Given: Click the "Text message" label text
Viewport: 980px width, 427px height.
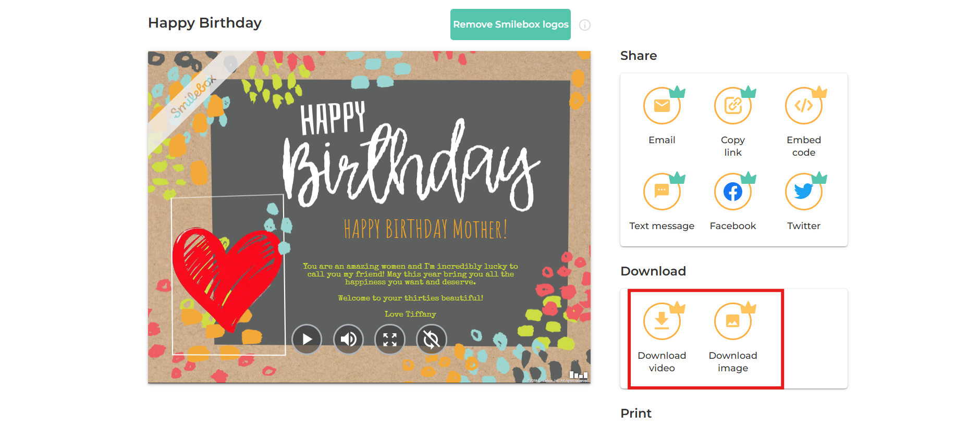Looking at the screenshot, I should point(662,226).
